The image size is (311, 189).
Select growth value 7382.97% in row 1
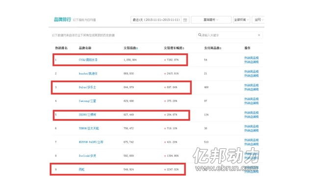click(173, 60)
